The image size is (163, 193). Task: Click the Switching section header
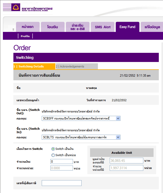click(x=86, y=58)
